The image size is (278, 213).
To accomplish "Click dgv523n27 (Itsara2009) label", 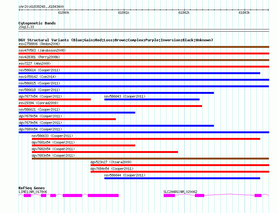I will pyautogui.click(x=111, y=162).
